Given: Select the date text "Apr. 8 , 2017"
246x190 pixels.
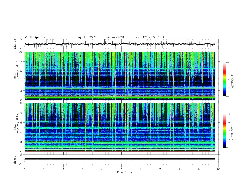Looking at the screenshot, I should coord(87,37).
